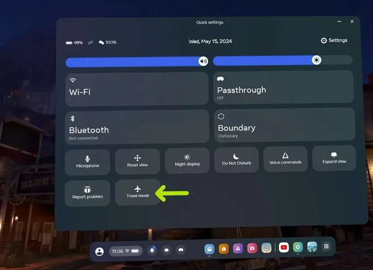Open the purple People app
The height and width of the screenshot is (270, 373).
238,249
